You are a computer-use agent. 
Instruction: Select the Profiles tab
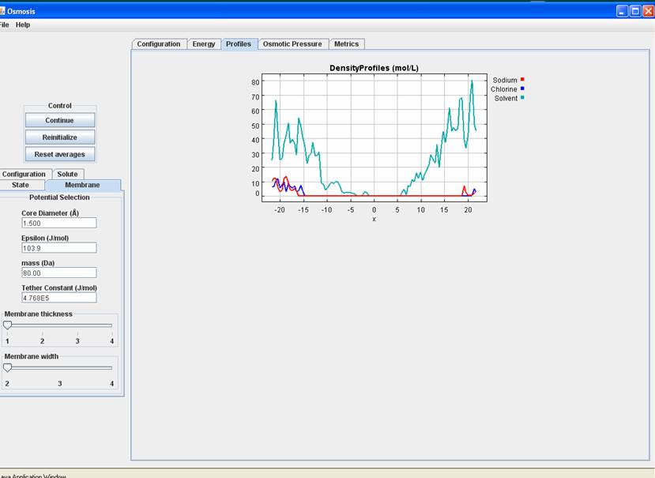click(x=238, y=44)
